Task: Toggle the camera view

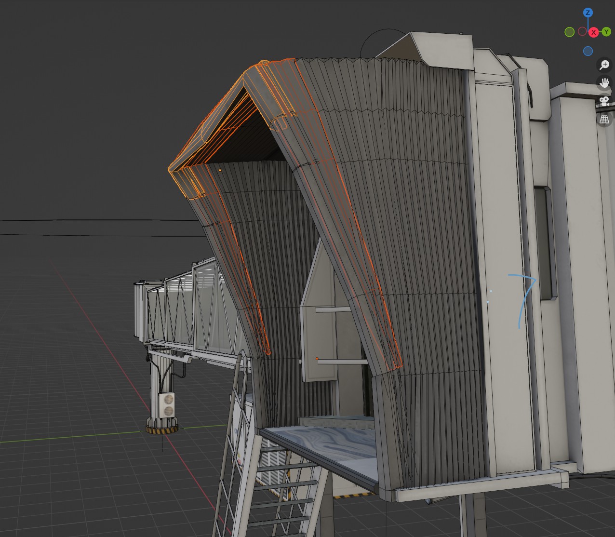Action: point(604,101)
